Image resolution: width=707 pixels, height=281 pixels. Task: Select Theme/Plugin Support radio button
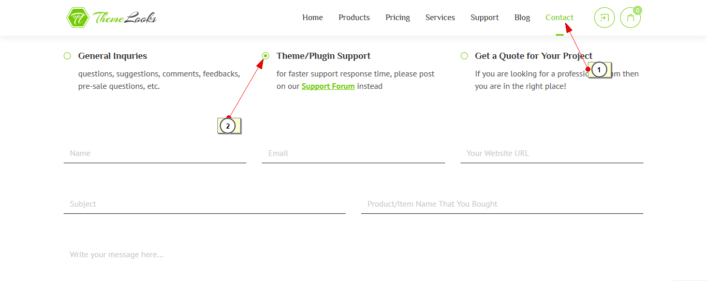pyautogui.click(x=266, y=56)
